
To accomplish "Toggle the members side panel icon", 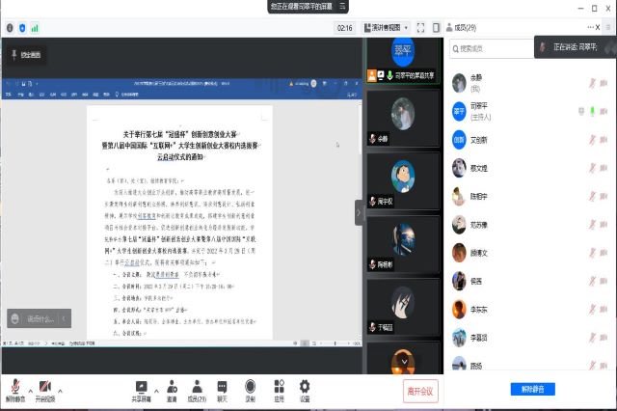I will (436, 28).
